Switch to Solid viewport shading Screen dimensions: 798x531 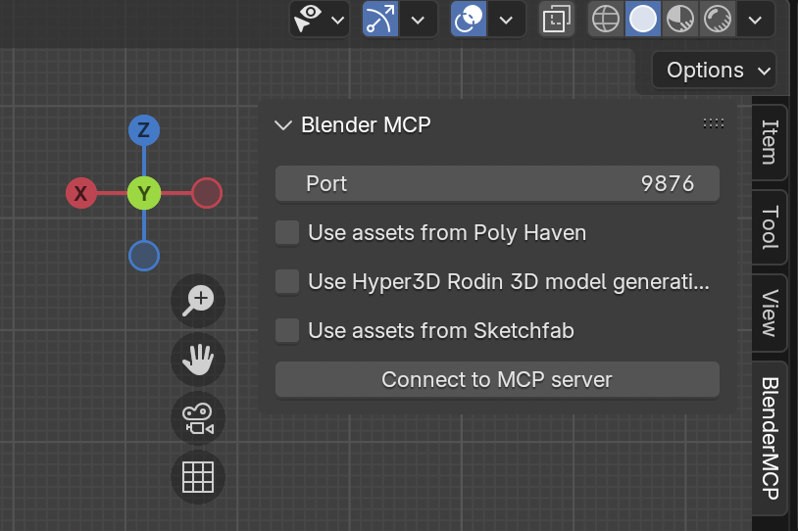point(643,19)
